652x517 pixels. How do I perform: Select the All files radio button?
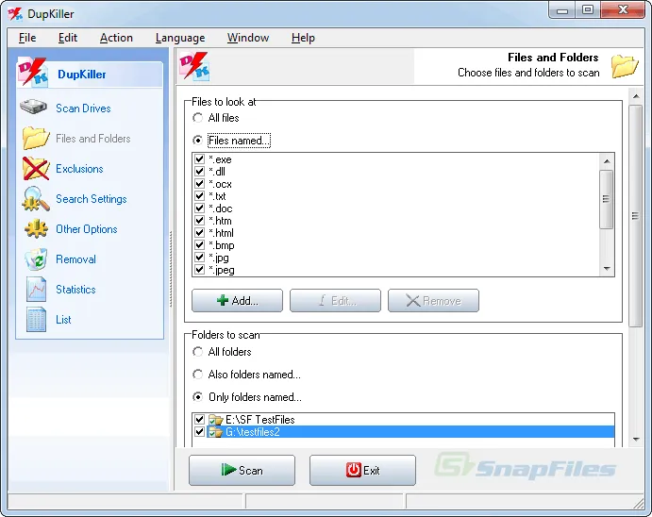(x=197, y=118)
